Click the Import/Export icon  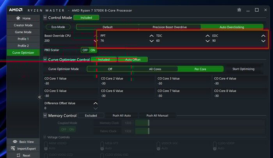13,148
